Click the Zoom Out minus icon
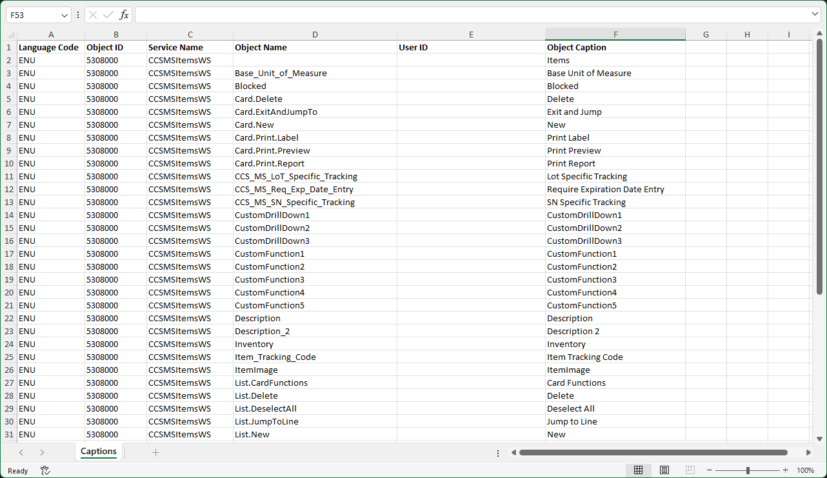 (x=709, y=470)
